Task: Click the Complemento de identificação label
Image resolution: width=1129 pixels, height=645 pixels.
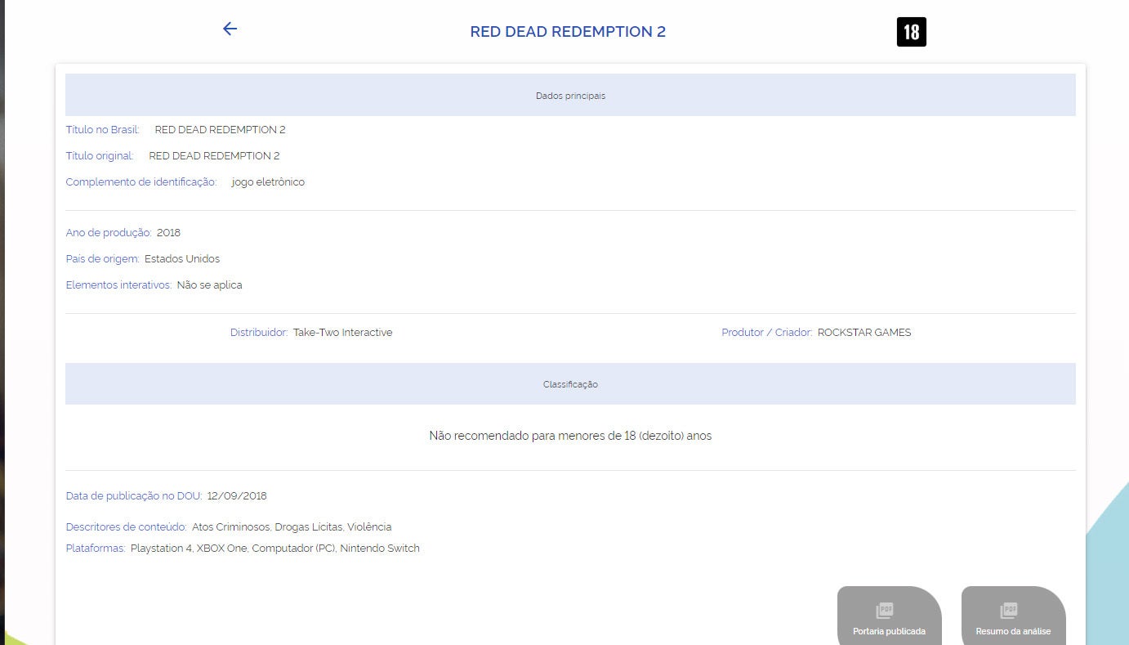Action: point(140,181)
